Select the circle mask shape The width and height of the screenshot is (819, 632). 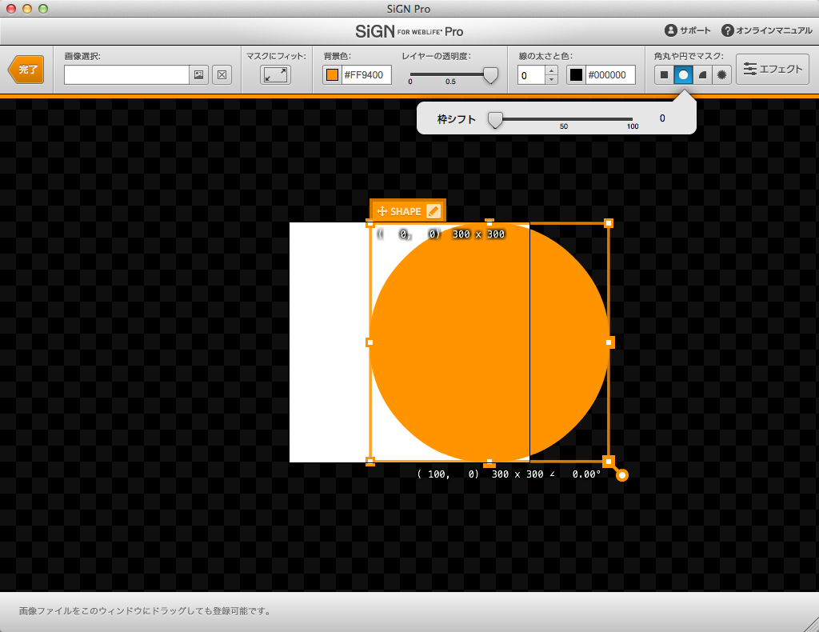coord(683,74)
